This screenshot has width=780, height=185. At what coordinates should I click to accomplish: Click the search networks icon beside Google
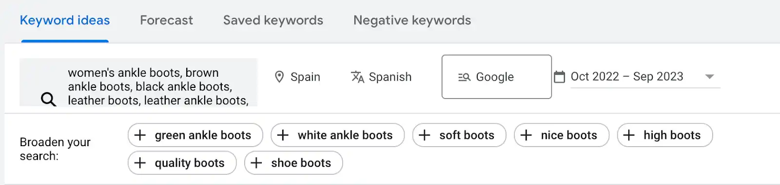[x=464, y=77]
